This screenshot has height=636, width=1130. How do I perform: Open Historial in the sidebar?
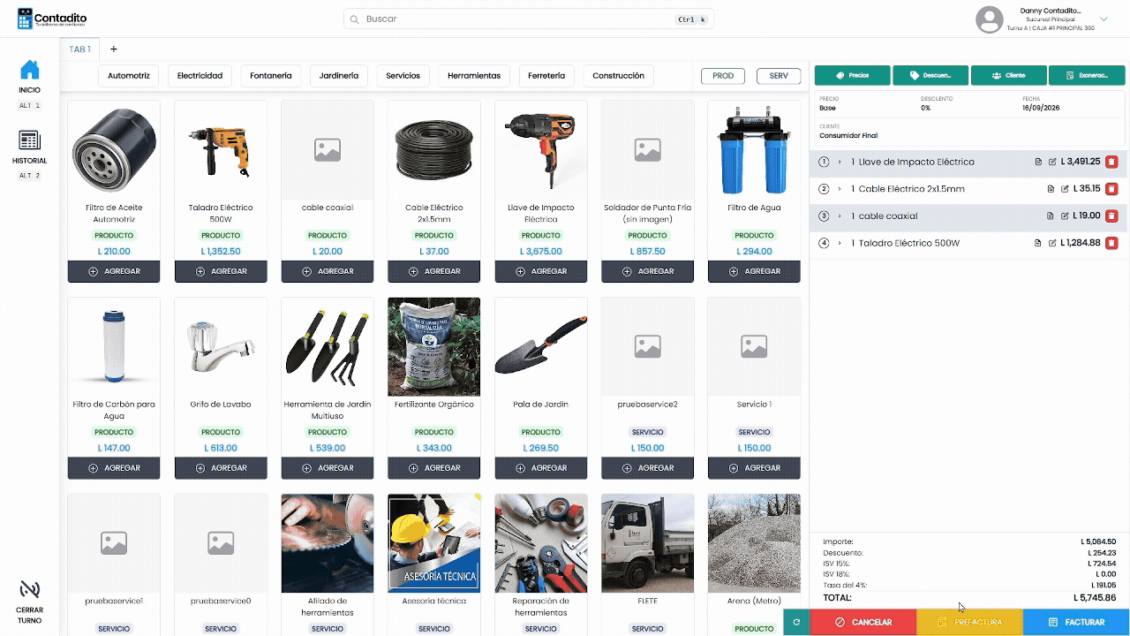[x=30, y=140]
